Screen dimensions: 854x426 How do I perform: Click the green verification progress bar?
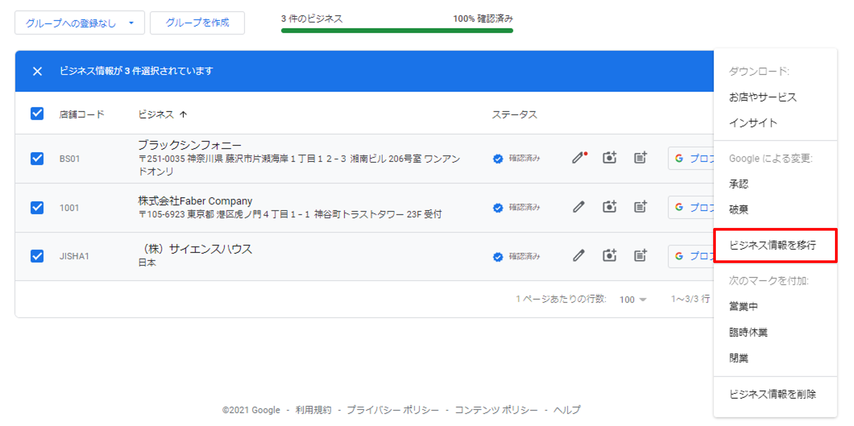click(397, 31)
